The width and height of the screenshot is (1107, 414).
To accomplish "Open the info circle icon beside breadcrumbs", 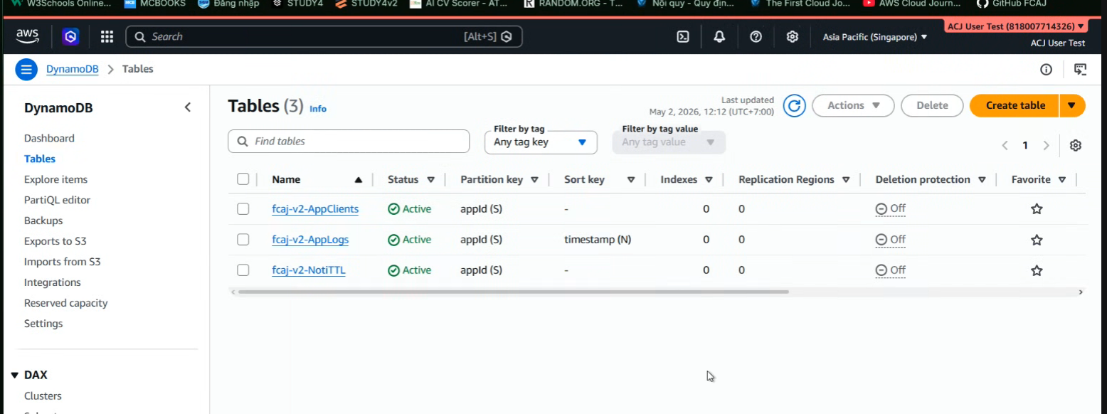I will 1046,69.
